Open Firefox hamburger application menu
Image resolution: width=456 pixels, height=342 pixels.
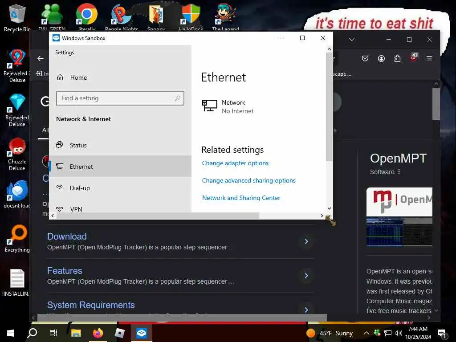click(429, 58)
